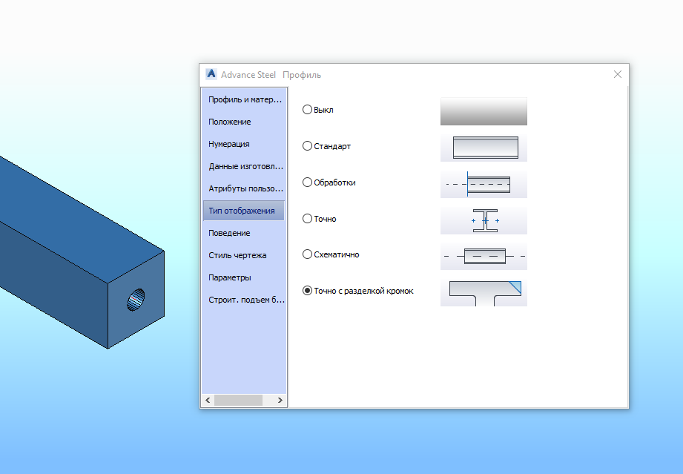The image size is (683, 474).
Task: Open the Профиль и матер… tab
Action: 244,99
